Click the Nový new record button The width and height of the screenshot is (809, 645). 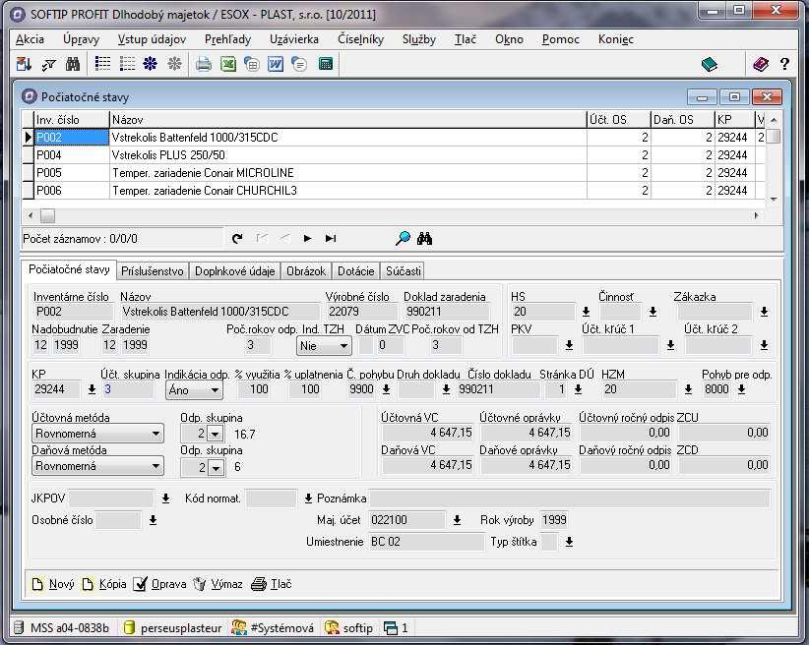tap(54, 584)
